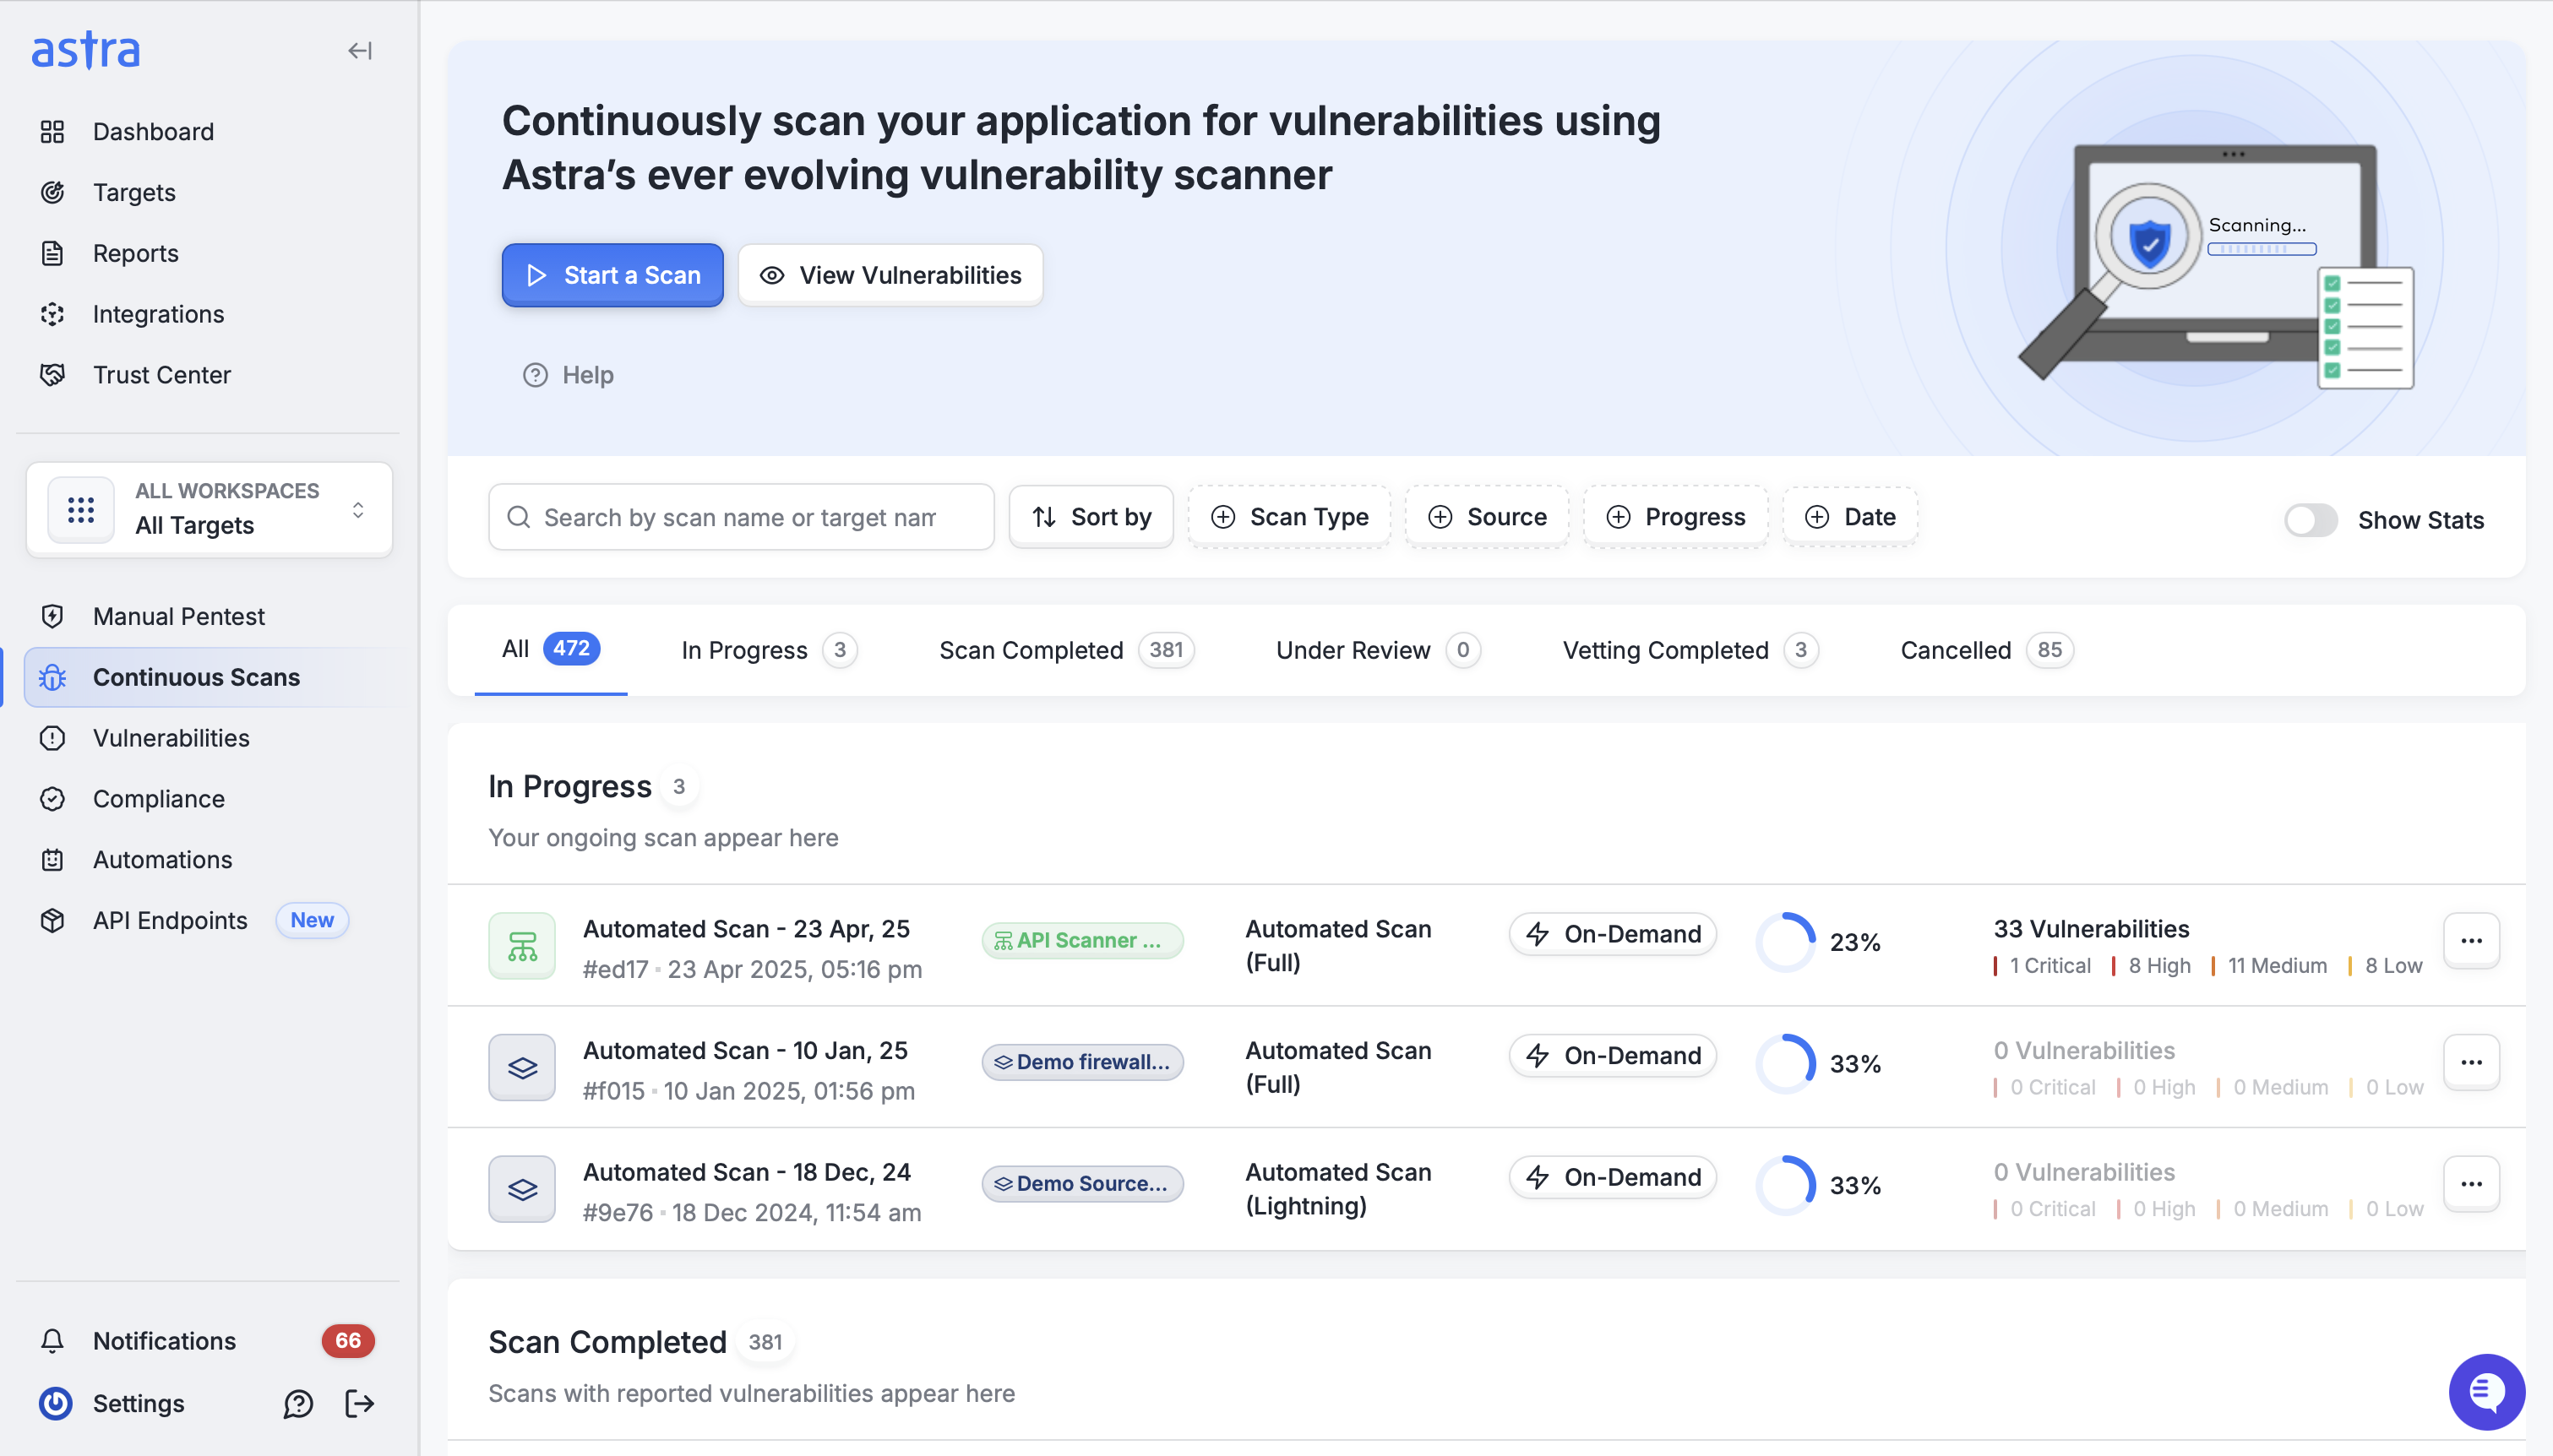
Task: Toggle the Show Stats switch
Action: click(x=2310, y=520)
